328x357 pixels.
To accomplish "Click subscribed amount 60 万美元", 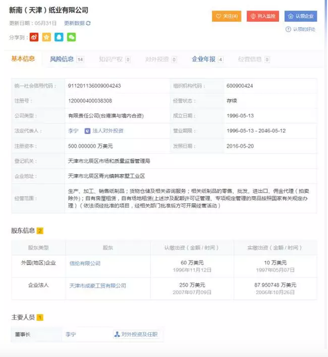I will 192,263.
